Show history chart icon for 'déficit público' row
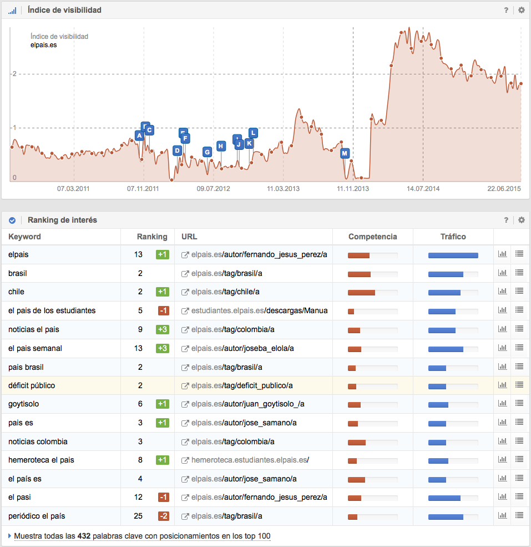This screenshot has height=547, width=531. click(x=503, y=385)
